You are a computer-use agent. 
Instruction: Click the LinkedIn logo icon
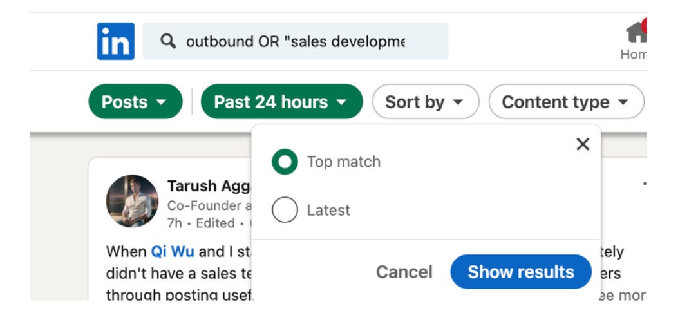(115, 41)
